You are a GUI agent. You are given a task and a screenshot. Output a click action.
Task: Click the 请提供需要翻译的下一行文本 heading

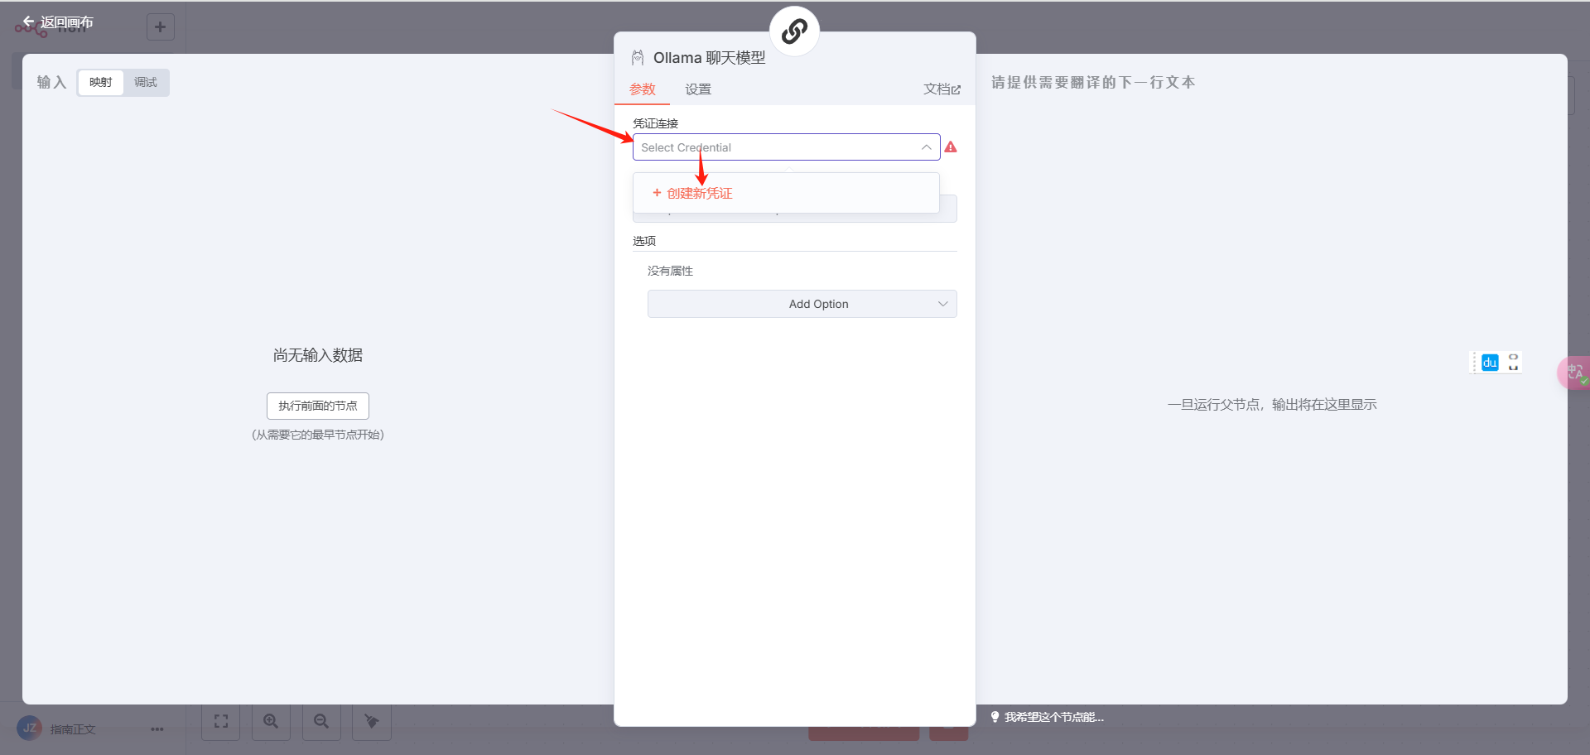coord(1093,82)
